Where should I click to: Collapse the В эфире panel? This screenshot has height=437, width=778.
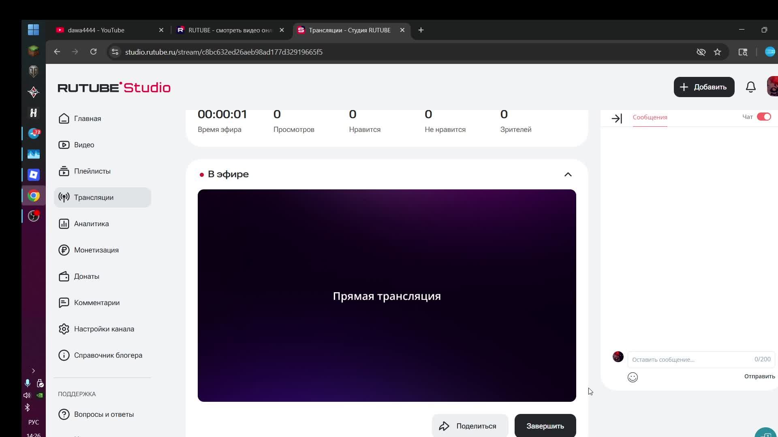(567, 174)
